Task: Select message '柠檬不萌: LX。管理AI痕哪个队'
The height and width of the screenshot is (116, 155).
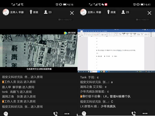Action: pos(105,97)
